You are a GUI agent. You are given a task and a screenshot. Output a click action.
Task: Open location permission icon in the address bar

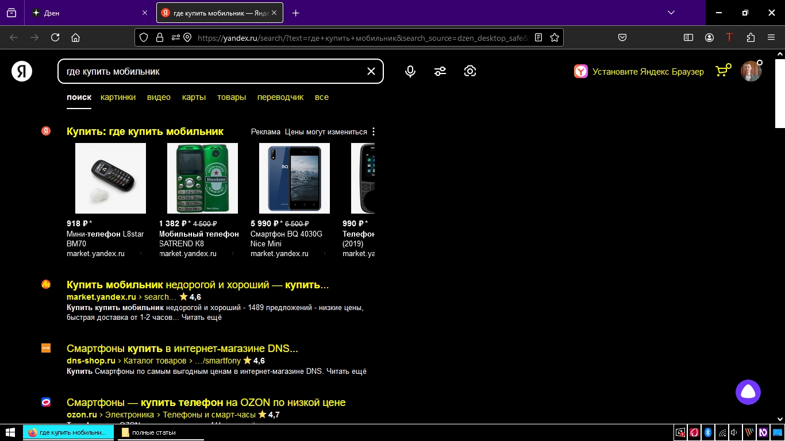(187, 37)
